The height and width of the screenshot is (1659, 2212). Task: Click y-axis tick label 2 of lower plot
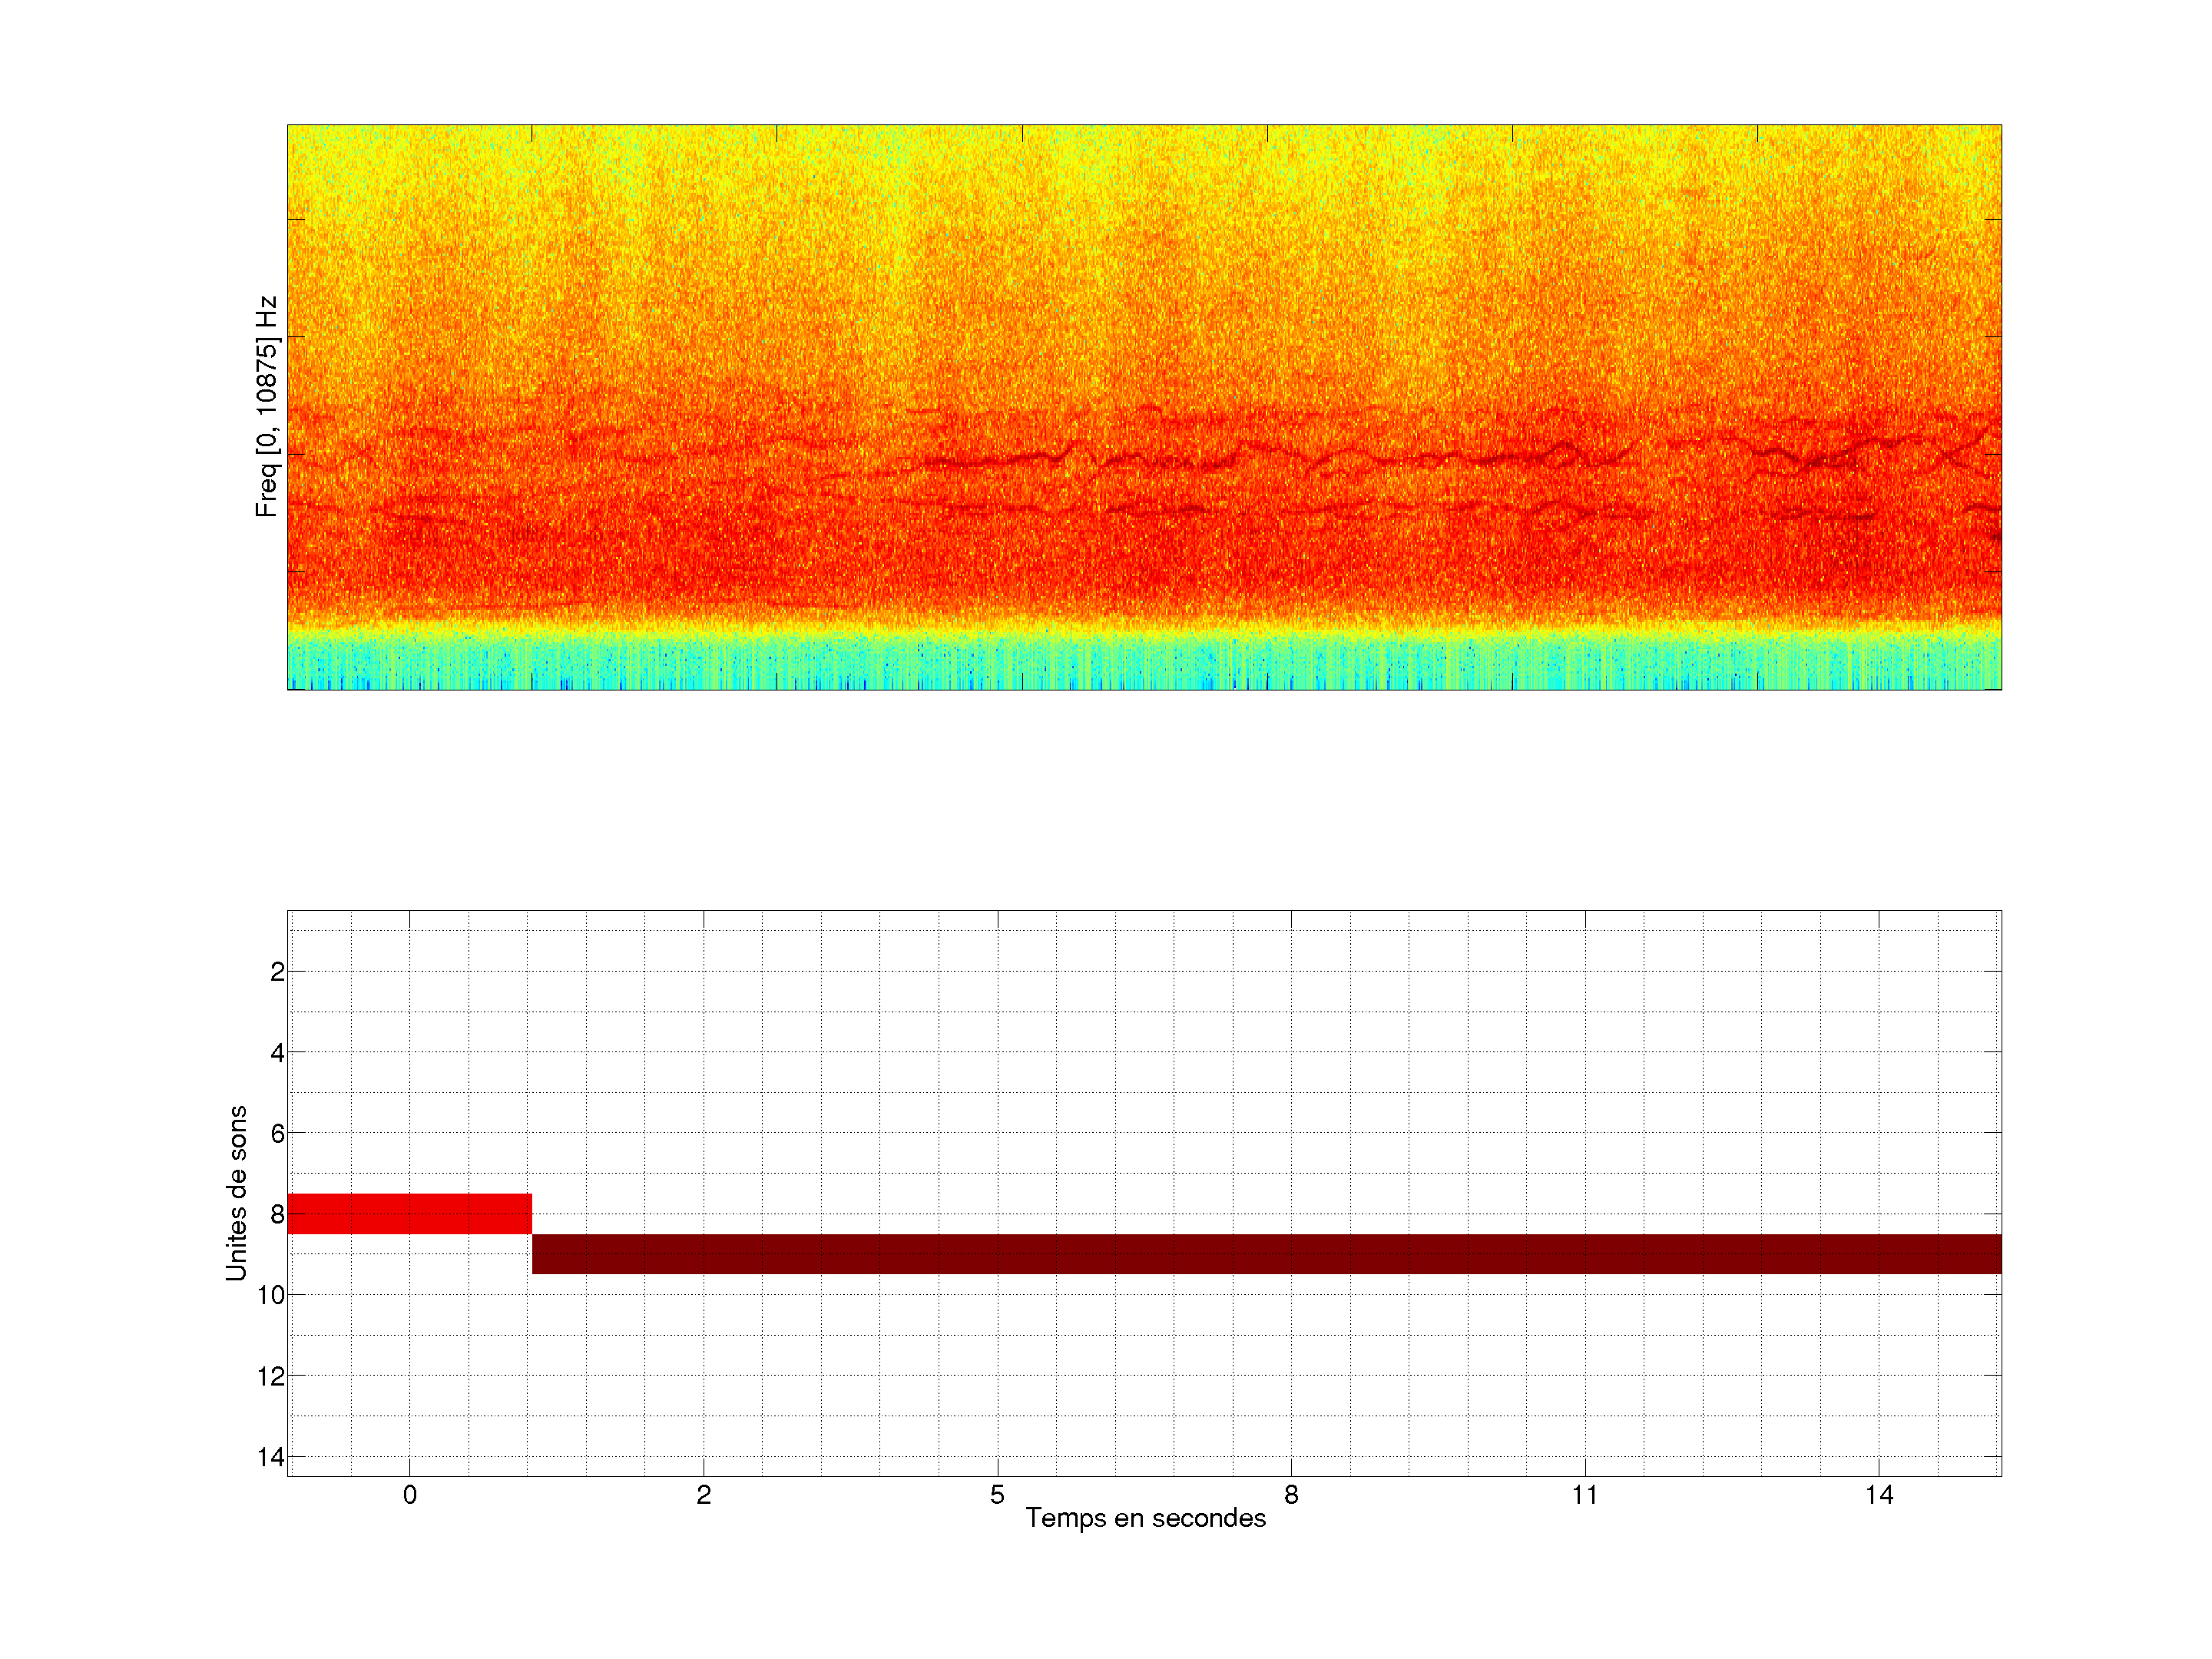point(277,972)
